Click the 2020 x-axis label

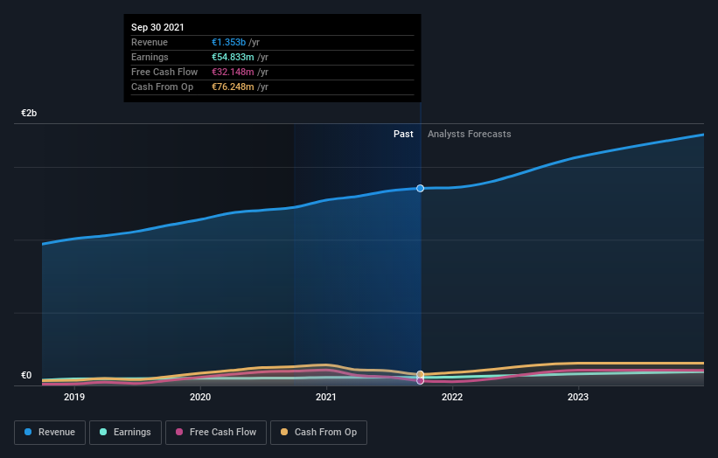(x=200, y=397)
